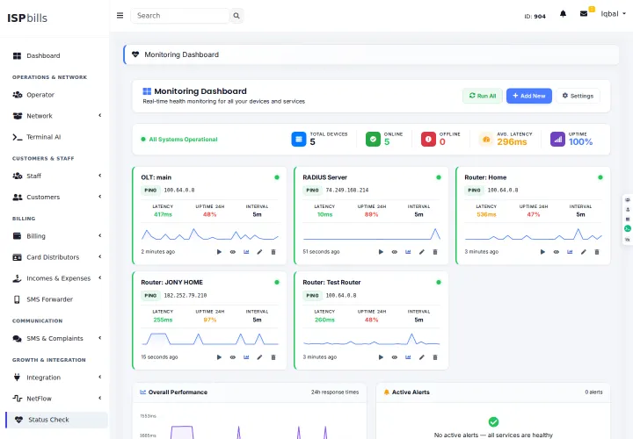Run check on OLT: main card
633x439 pixels.
(219, 252)
